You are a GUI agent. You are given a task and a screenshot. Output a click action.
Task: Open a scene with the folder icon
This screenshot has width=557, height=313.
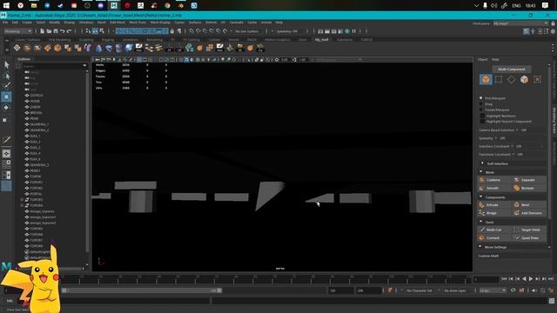[49, 31]
